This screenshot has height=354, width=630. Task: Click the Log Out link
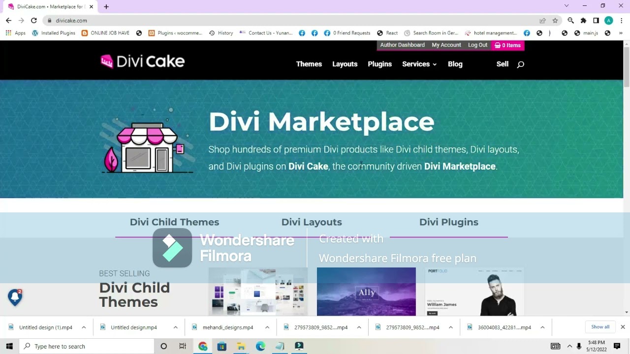pos(477,45)
